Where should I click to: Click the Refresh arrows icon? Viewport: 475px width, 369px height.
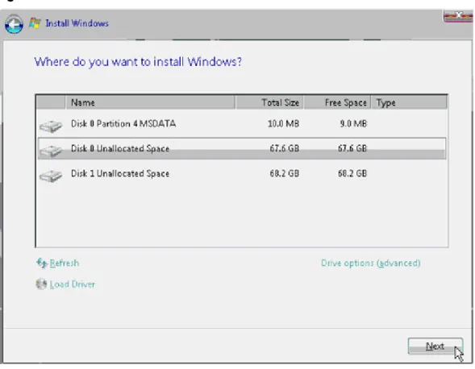[x=42, y=263]
